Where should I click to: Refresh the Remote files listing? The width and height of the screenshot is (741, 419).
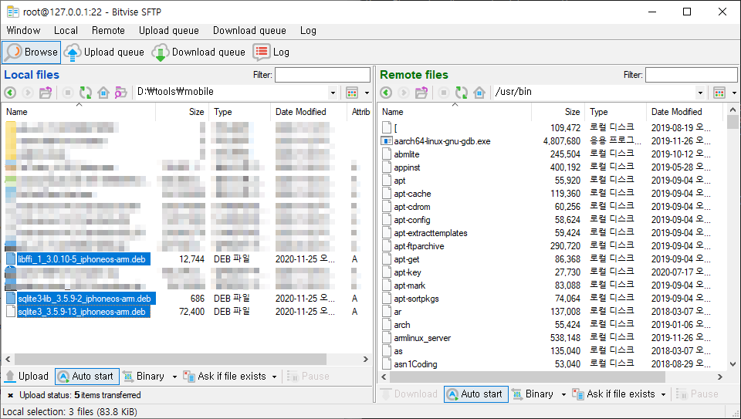coord(462,92)
